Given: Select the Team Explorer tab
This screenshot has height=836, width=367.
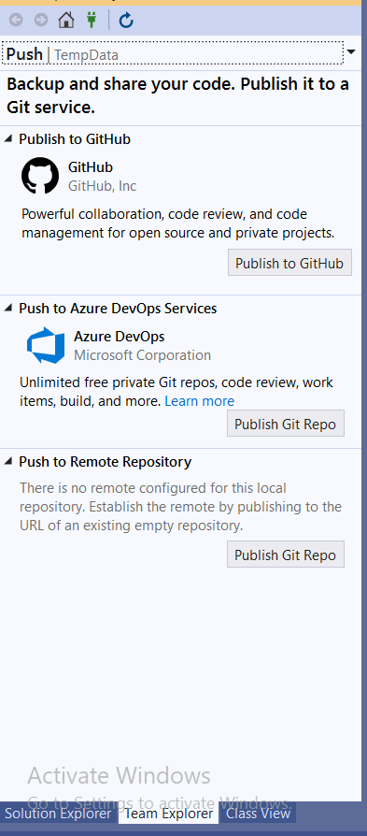Looking at the screenshot, I should point(168,814).
